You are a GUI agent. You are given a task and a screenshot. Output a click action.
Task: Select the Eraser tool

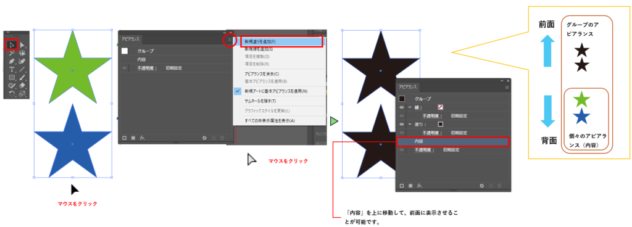pyautogui.click(x=23, y=85)
